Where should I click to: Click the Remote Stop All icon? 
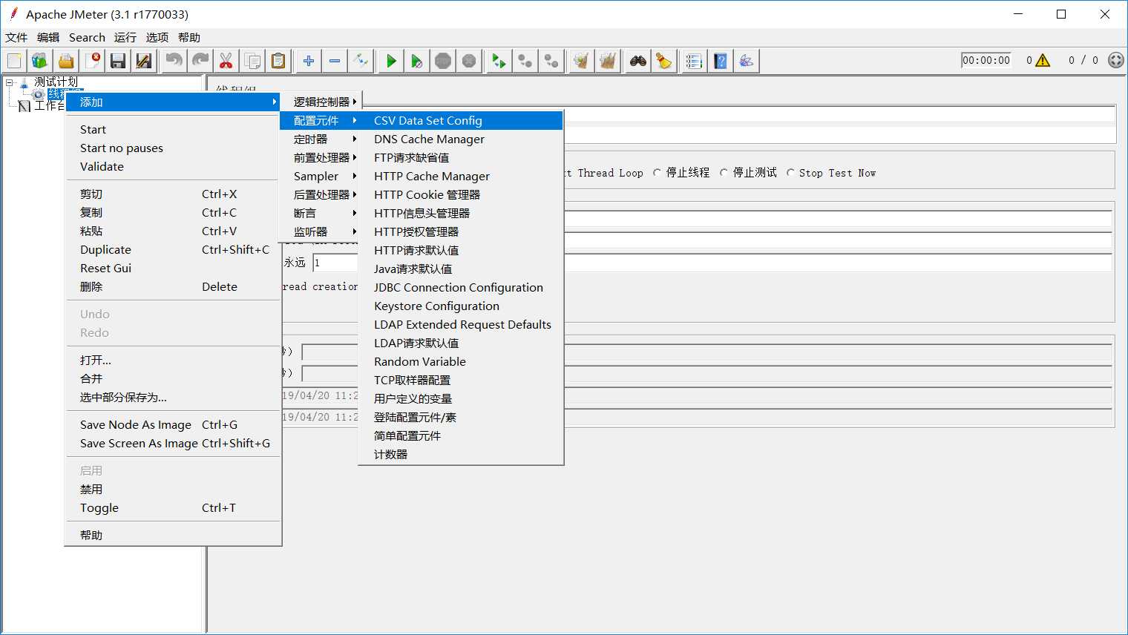pos(525,61)
